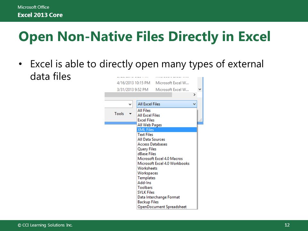Select All Data Sources option
Viewport: 308px width, 231px height.
coord(167,139)
